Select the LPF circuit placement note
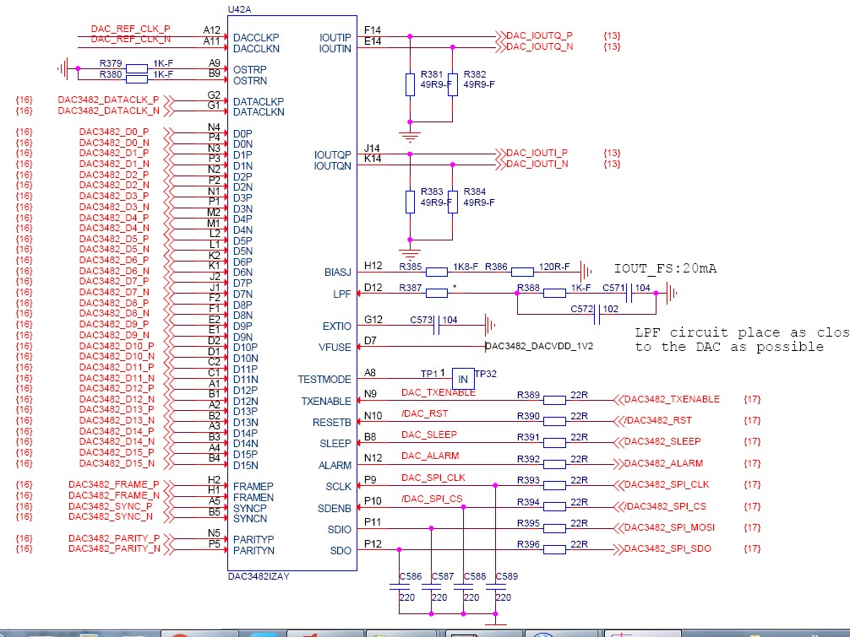Image resolution: width=850 pixels, height=637 pixels. [x=742, y=340]
